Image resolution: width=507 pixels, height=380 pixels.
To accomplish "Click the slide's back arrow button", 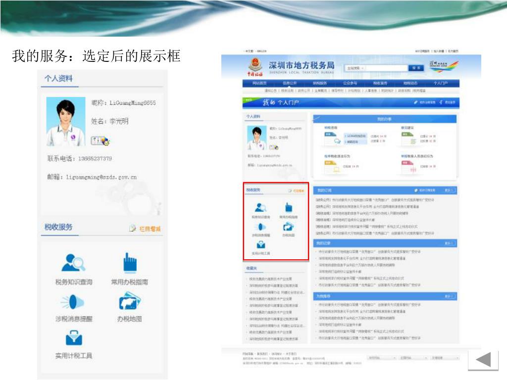I will pyautogui.click(x=483, y=360).
